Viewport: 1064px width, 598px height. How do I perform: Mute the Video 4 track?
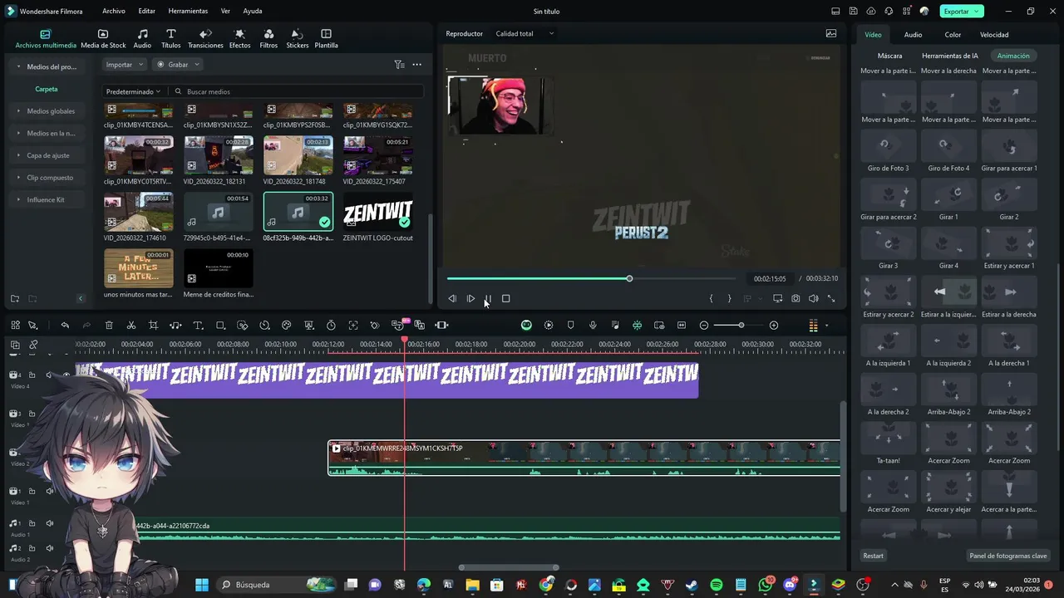(50, 375)
